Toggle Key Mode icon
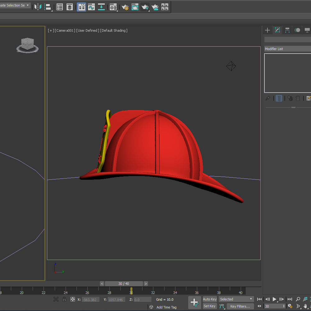This screenshot has width=311, height=311. pos(259,306)
